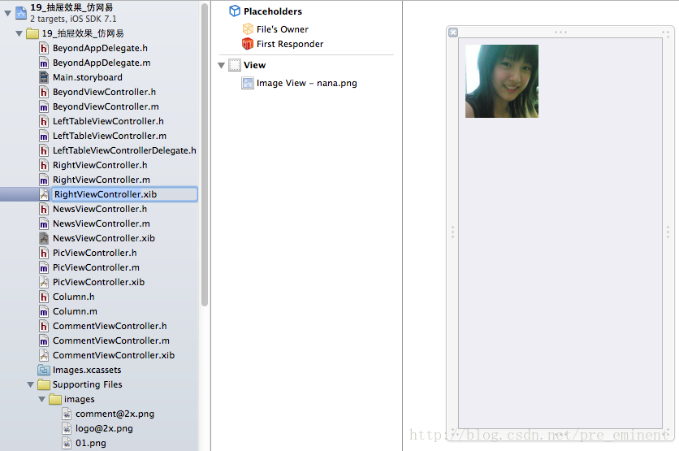
Task: Click the NewsViewController.xib file icon
Action: 44,238
